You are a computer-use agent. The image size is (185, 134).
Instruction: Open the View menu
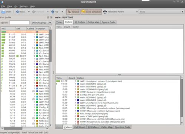(10, 6)
